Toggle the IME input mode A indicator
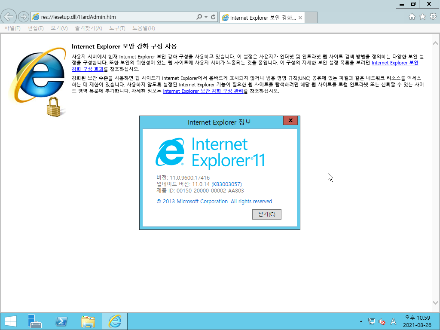Screen dimensions: 440x330 point(394,321)
